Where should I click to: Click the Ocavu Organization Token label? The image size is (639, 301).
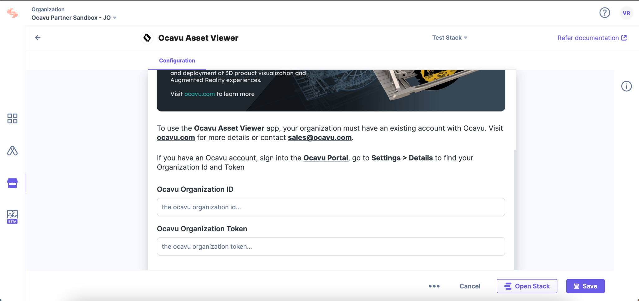point(202,229)
